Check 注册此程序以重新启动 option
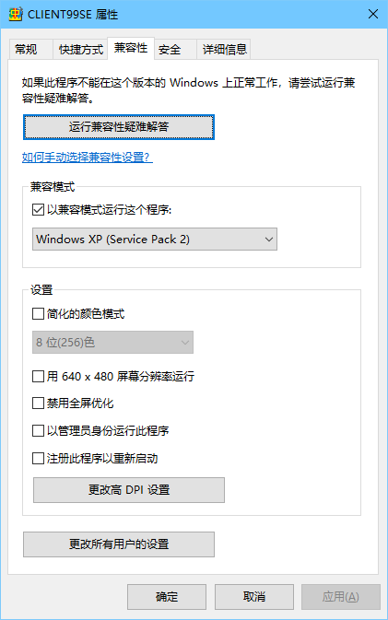Image resolution: width=388 pixels, height=620 pixels. point(38,458)
